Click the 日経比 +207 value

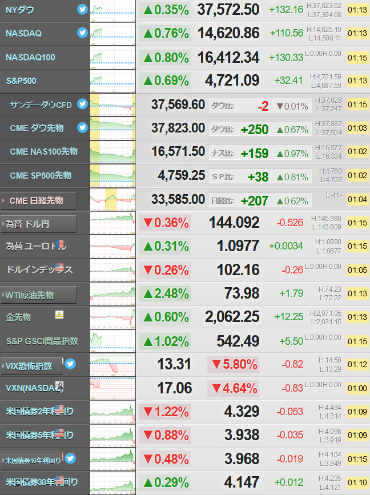point(255,201)
